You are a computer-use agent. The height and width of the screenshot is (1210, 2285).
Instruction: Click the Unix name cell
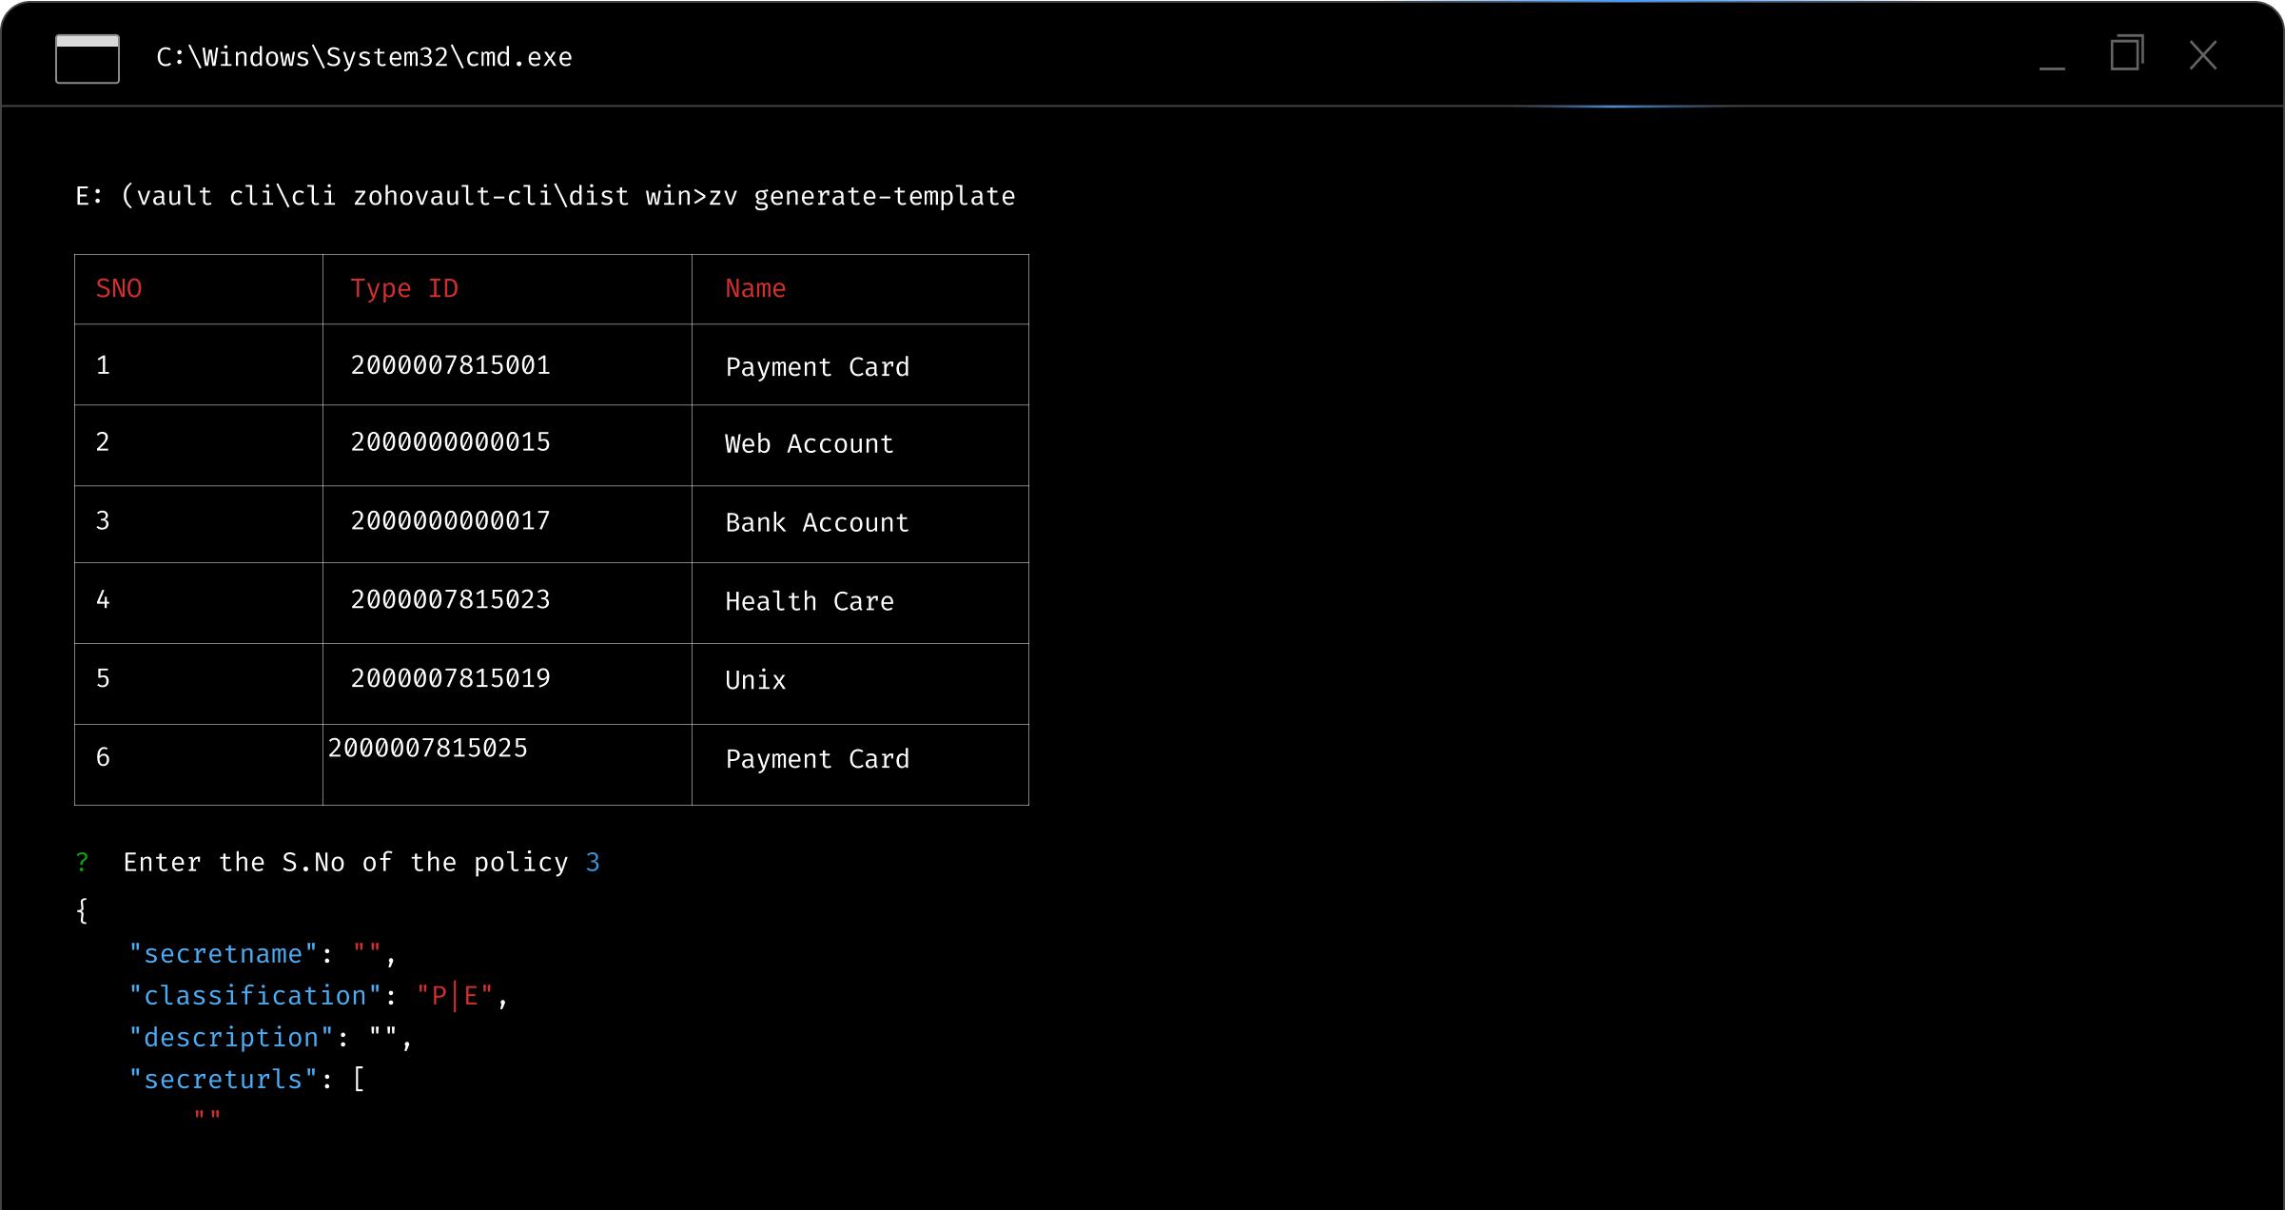(x=755, y=681)
